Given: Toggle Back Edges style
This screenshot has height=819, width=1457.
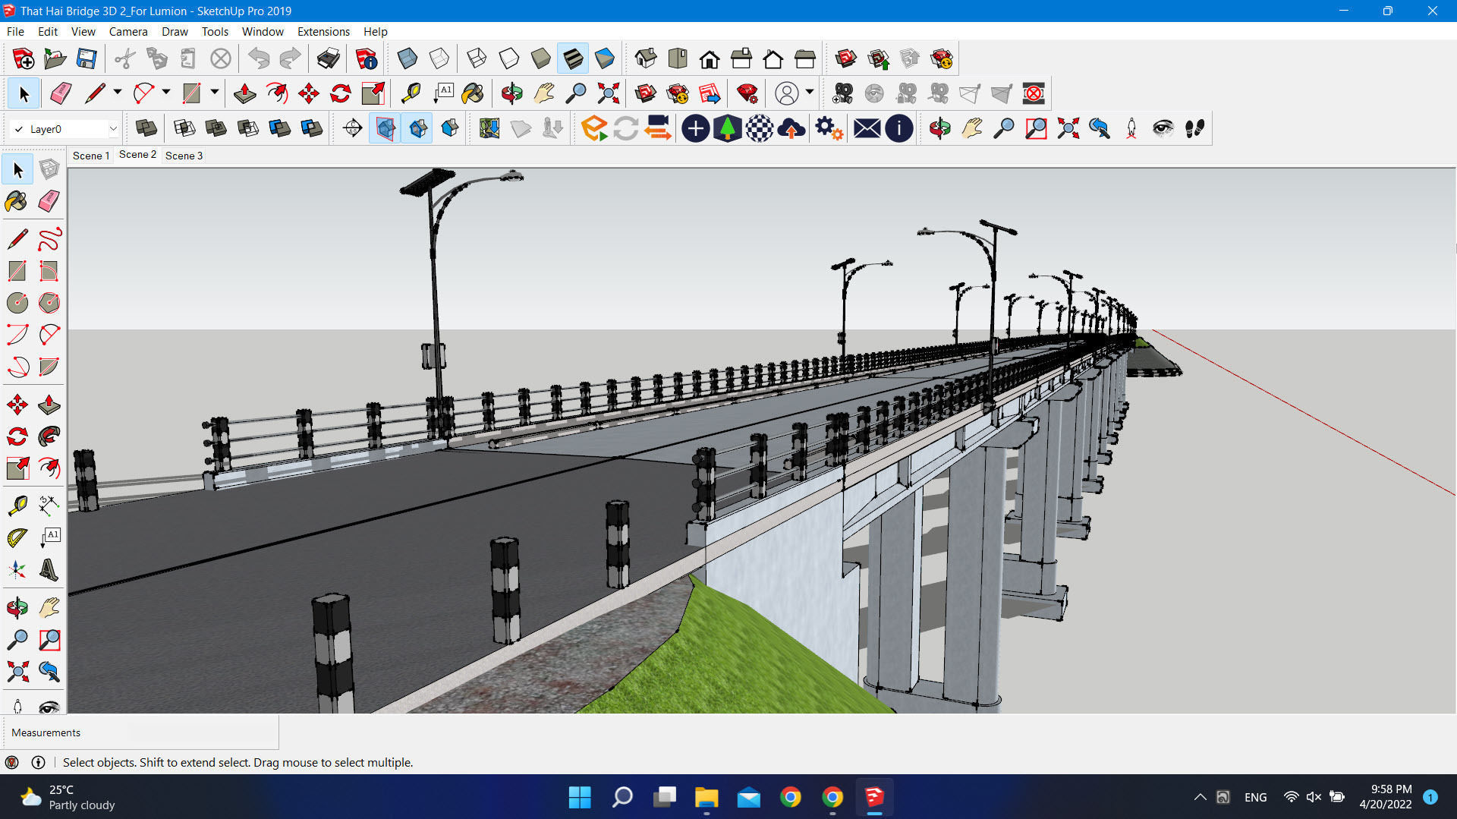Looking at the screenshot, I should [439, 58].
